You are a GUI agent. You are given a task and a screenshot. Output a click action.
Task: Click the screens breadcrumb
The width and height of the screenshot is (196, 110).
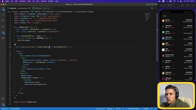[15, 12]
